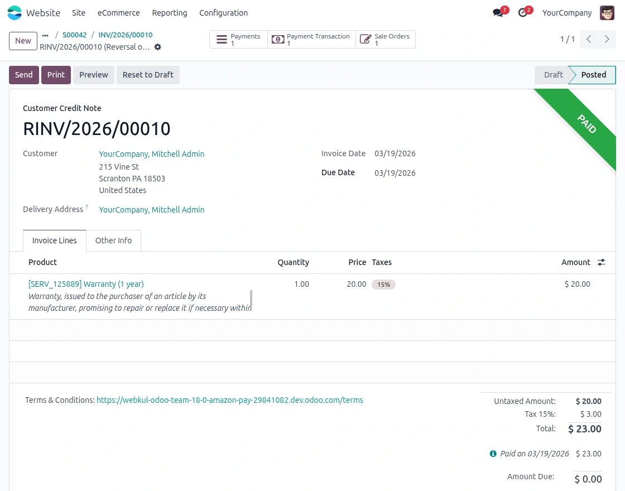Open activities clock icon showing 2
625x491 pixels.
click(523, 12)
